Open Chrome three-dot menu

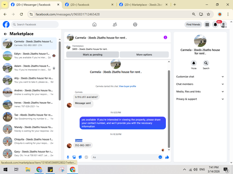coord(228,14)
